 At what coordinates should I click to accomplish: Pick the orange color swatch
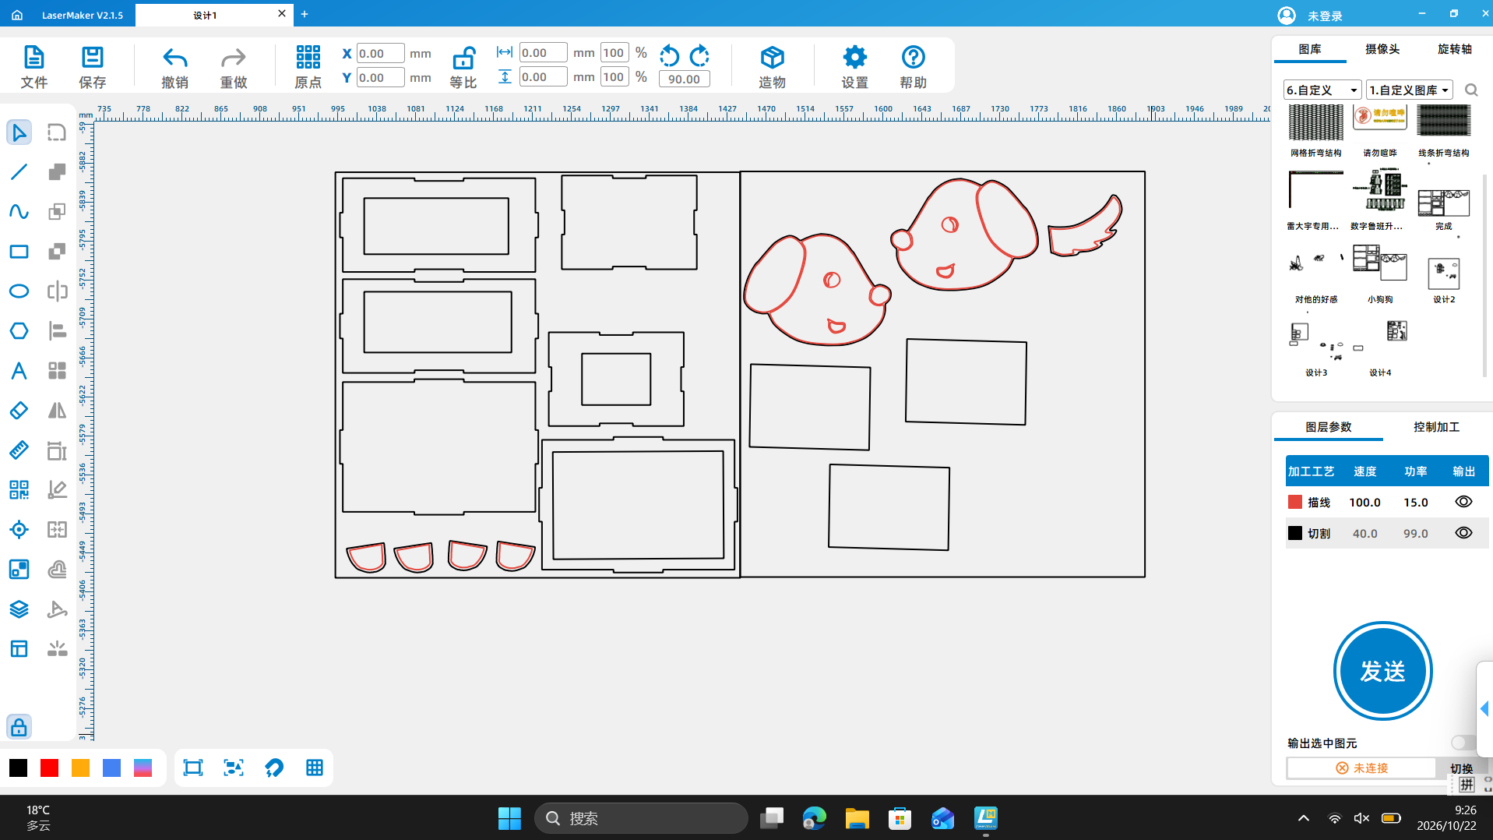[80, 768]
